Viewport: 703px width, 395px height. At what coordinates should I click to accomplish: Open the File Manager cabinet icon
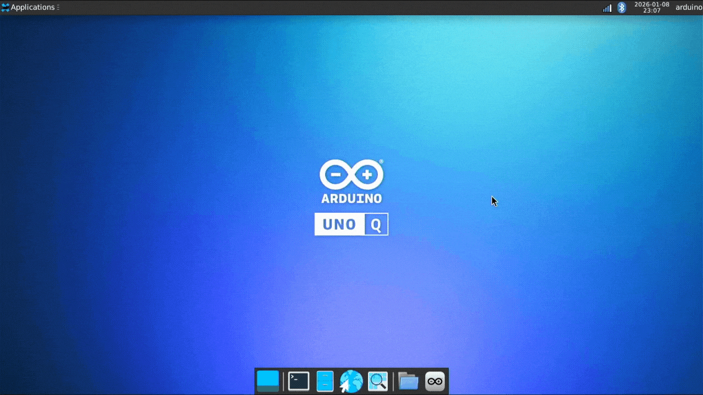tap(325, 381)
